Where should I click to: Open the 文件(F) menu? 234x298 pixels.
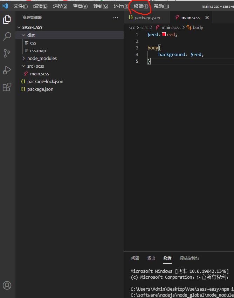coord(21,6)
